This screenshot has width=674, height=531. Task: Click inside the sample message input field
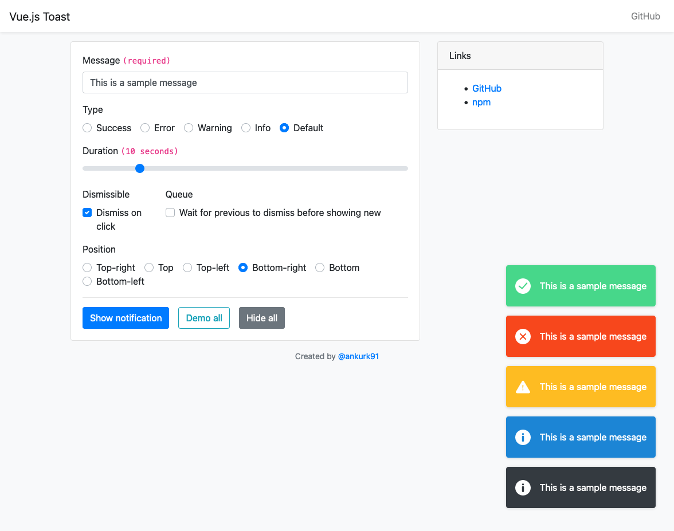(x=245, y=82)
